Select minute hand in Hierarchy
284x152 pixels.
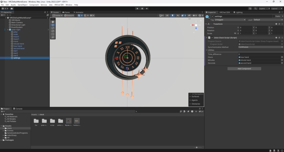[x=19, y=44]
